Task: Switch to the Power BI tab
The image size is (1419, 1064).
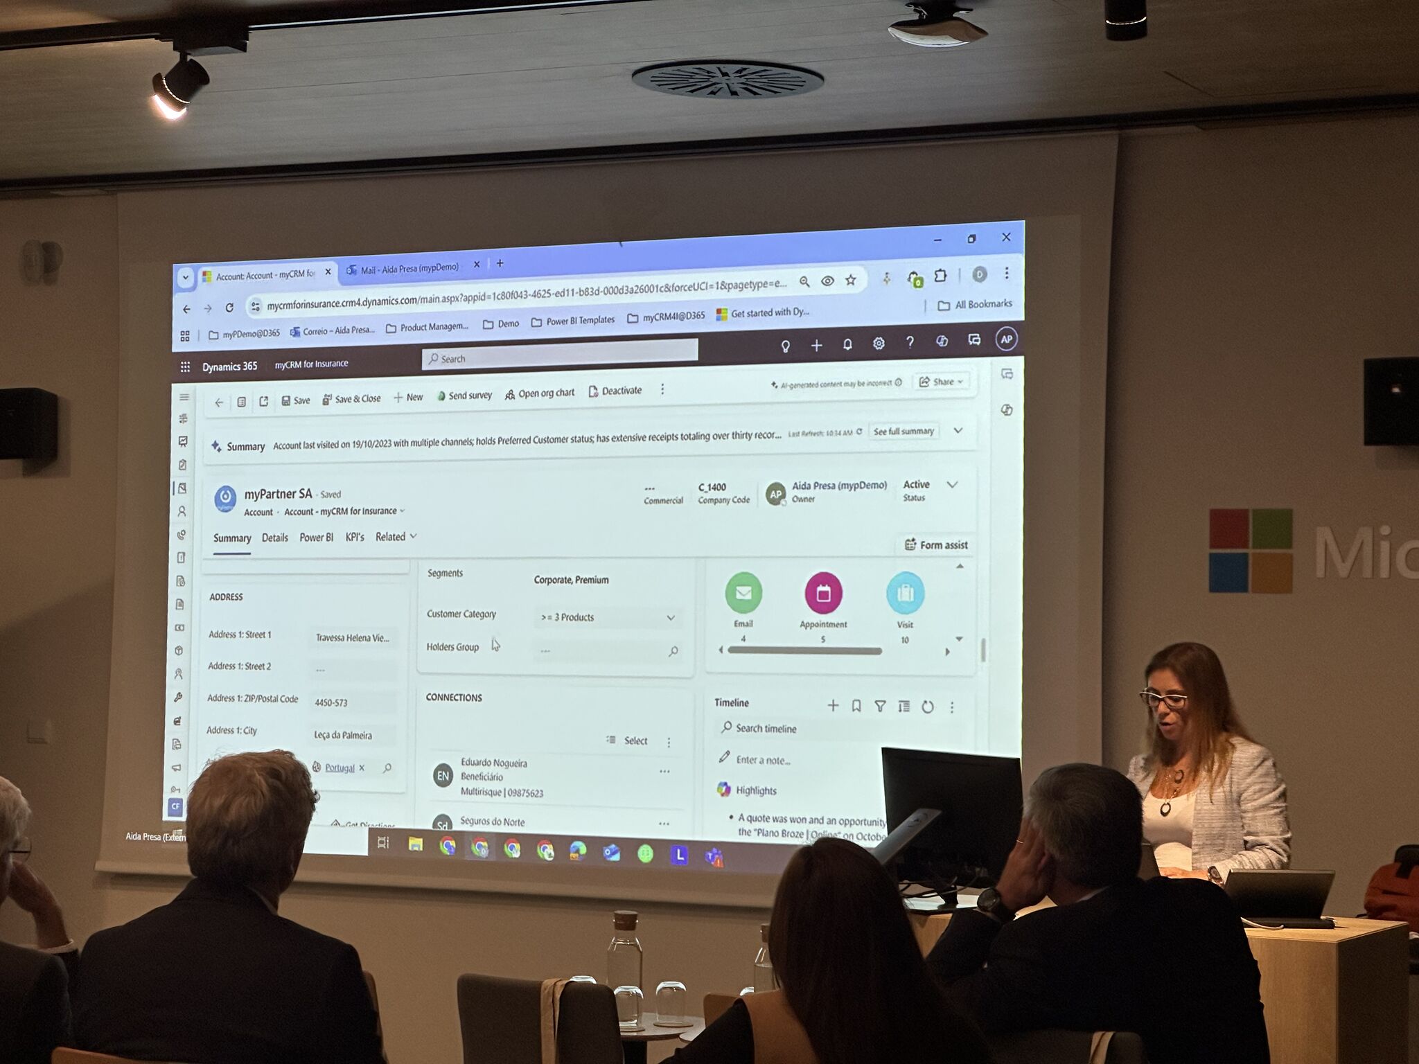Action: click(x=317, y=538)
